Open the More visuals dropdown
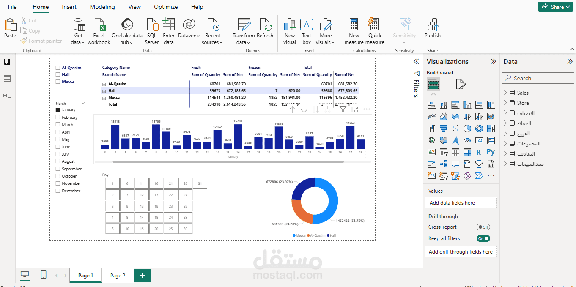Screen dimensions: 576x287 coord(326,31)
